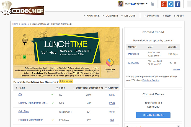This screenshot has width=191, height=127.
Task: Open the edge555 user dropdown arrow
Action: click(x=147, y=4)
